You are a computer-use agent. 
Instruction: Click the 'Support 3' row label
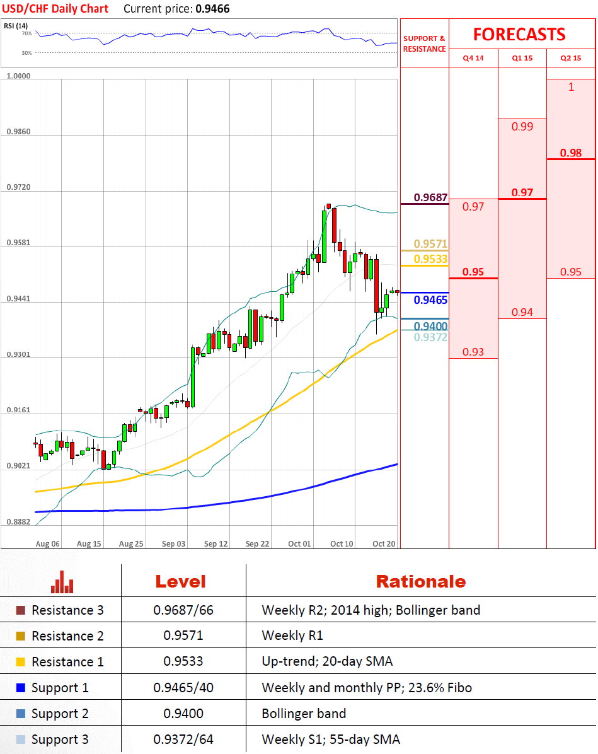tap(60, 740)
